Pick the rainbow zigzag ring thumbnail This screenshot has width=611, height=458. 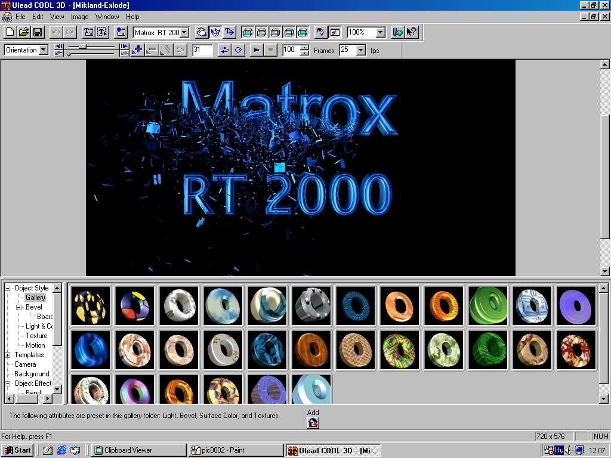(x=399, y=349)
